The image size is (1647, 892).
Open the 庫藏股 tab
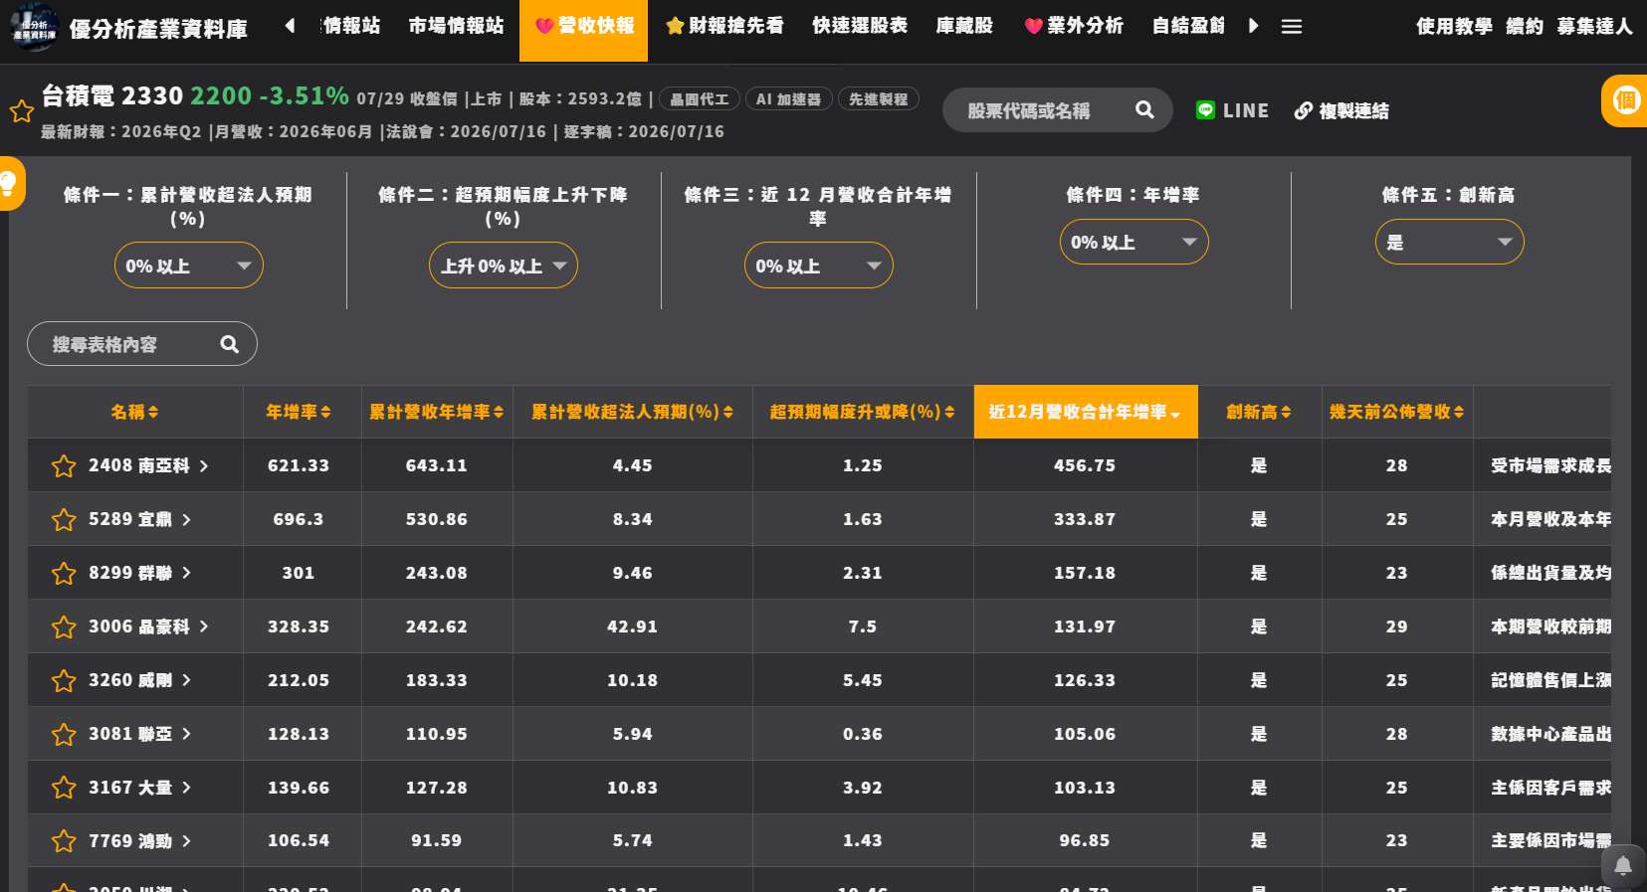tap(964, 26)
